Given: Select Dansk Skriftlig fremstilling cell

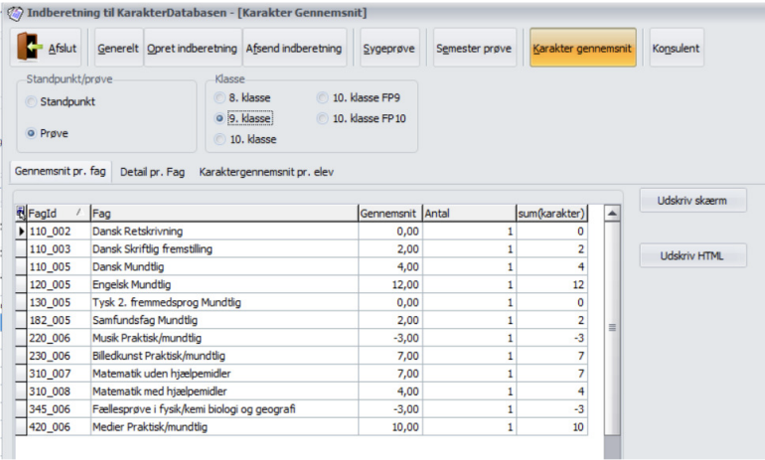Looking at the screenshot, I should [224, 248].
